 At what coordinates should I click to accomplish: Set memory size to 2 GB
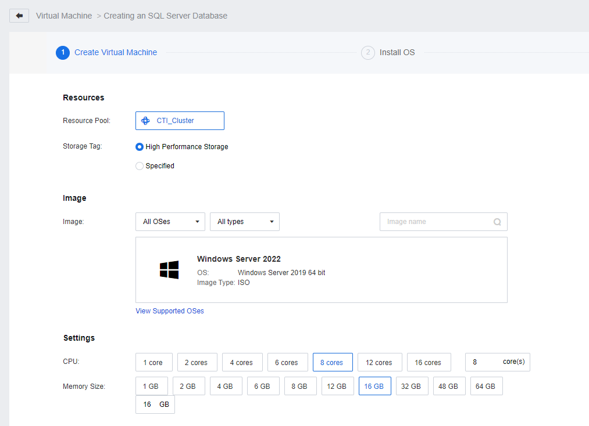tap(189, 387)
